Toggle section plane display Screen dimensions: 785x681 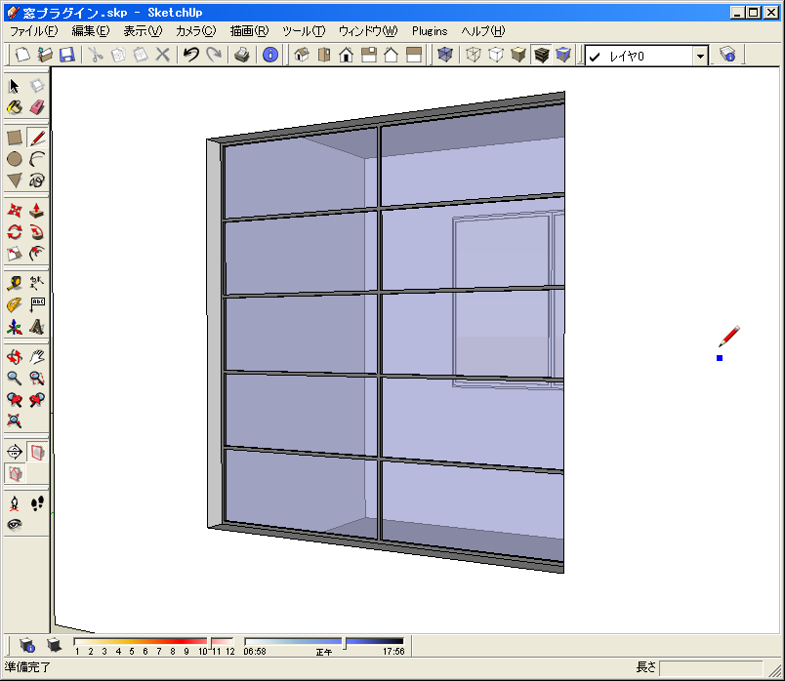[x=37, y=452]
